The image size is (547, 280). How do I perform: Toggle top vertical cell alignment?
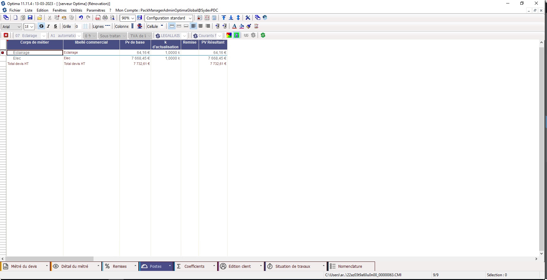pos(172,26)
